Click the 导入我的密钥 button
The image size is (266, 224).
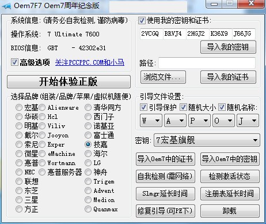click(228, 47)
